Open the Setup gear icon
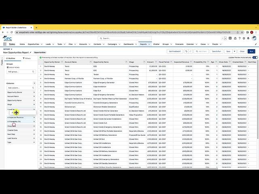The width and height of the screenshot is (259, 194). click(x=244, y=38)
